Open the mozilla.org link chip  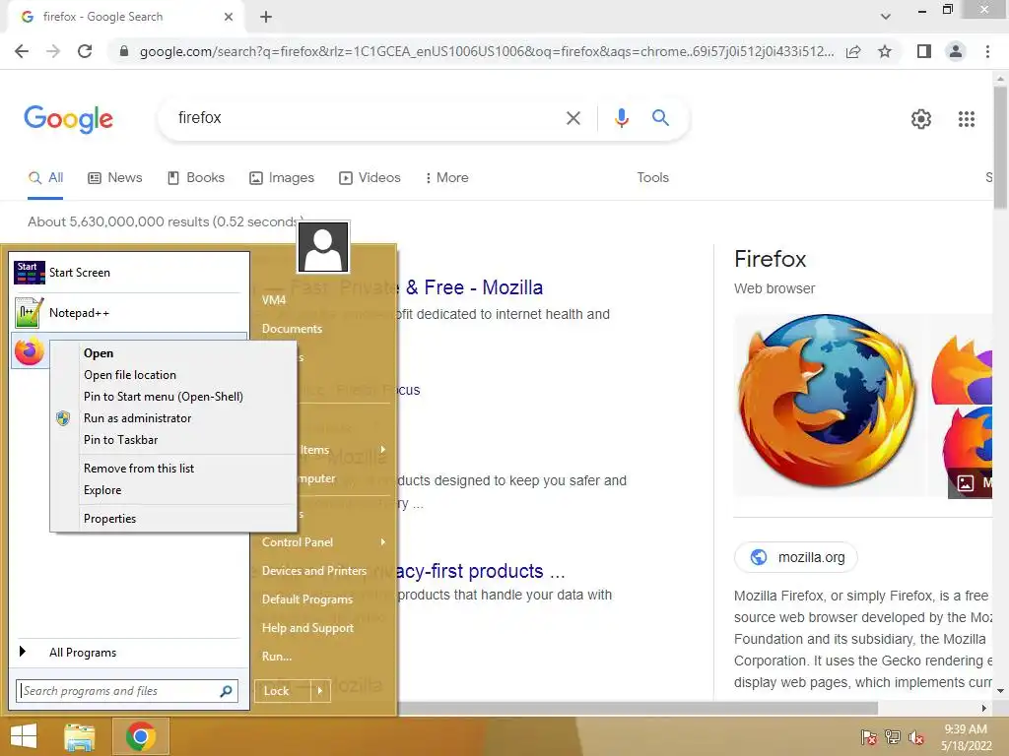(796, 557)
